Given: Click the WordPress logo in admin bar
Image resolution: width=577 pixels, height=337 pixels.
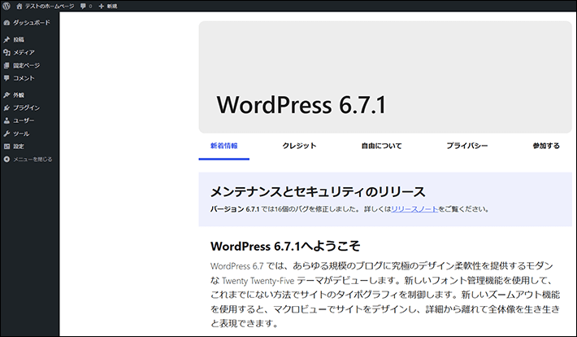Looking at the screenshot, I should tap(7, 6).
